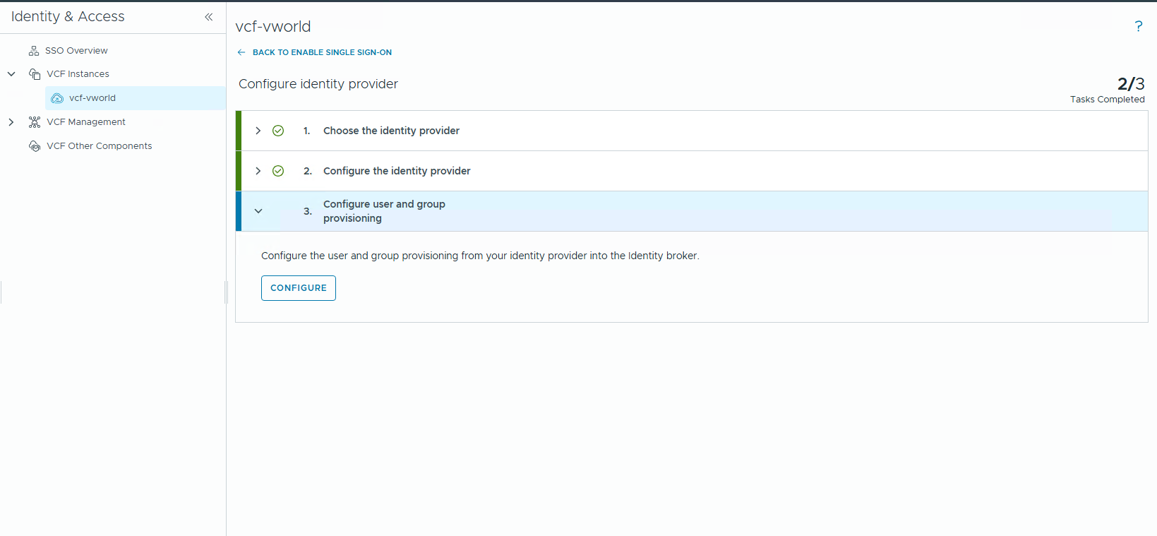Viewport: 1157px width, 536px height.
Task: Click the back arrow icon
Action: (241, 52)
